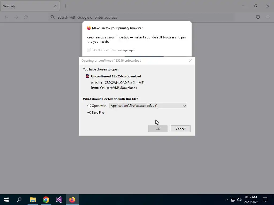Click the C:\Users\VM5\Downloads path text
The width and height of the screenshot is (274, 205).
(119, 88)
